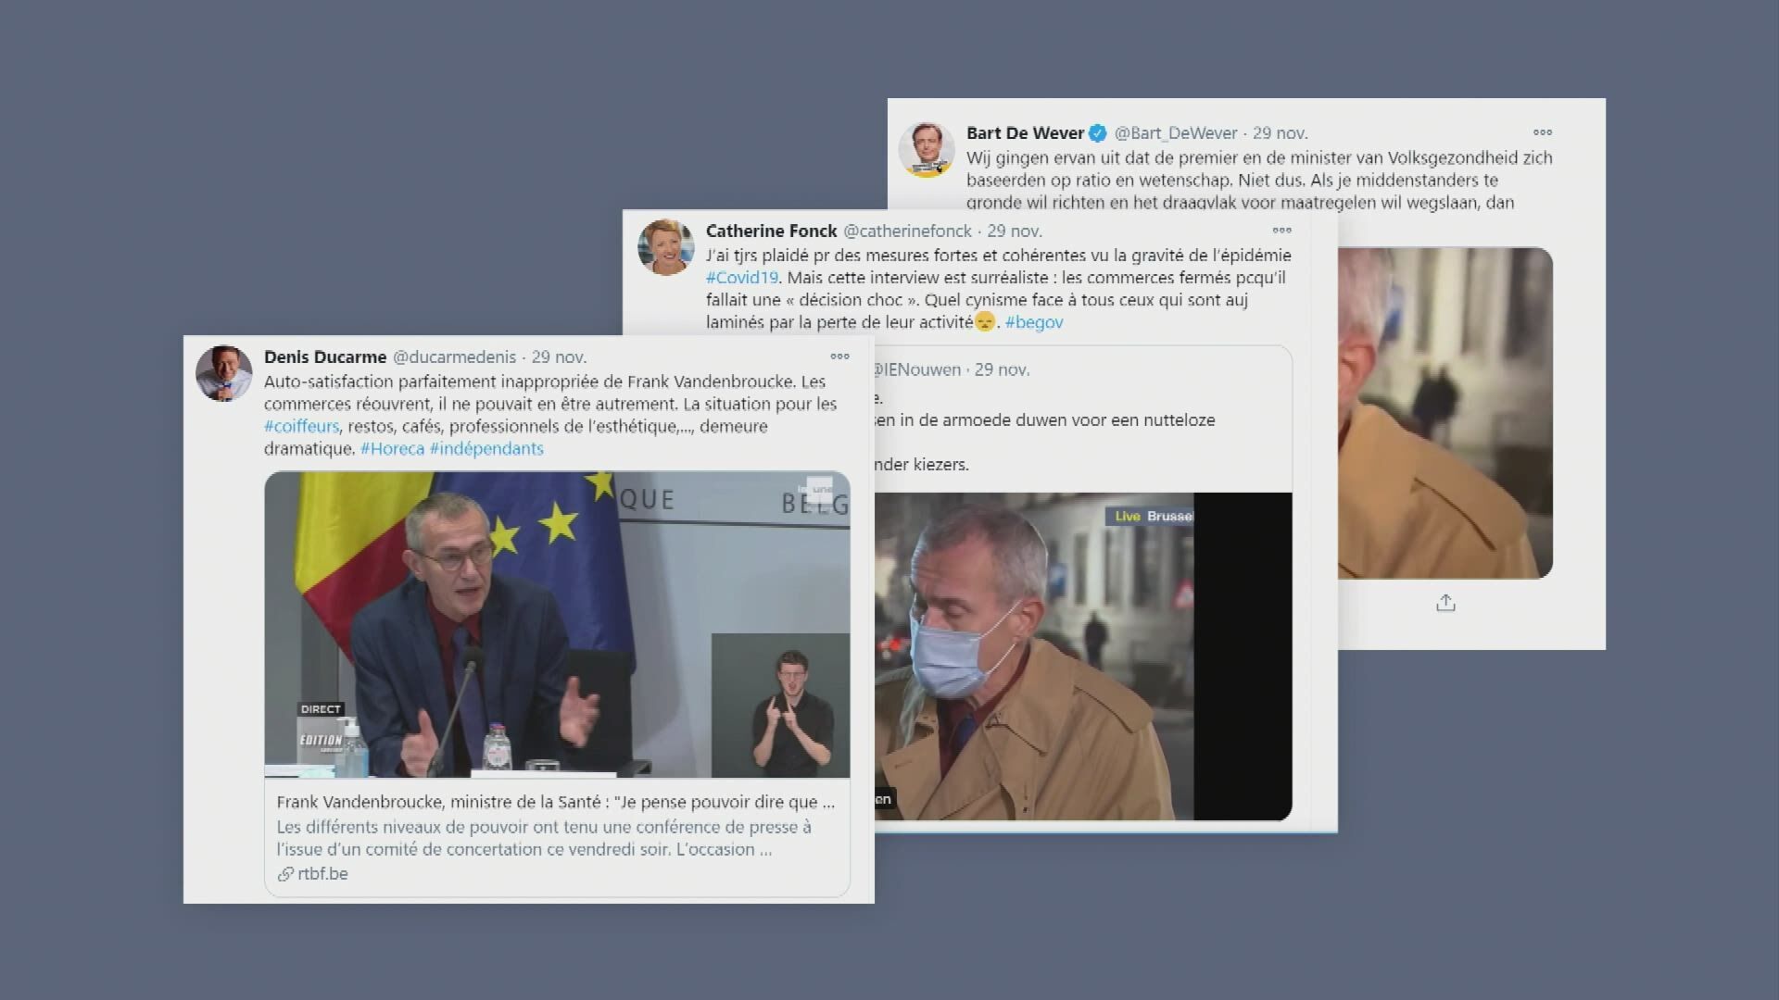Image resolution: width=1779 pixels, height=1000 pixels.
Task: Open more options on Denis Ducarme's tweet
Action: coord(840,356)
